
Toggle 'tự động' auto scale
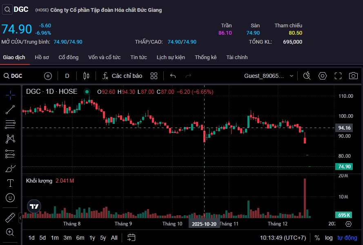coord(347,238)
